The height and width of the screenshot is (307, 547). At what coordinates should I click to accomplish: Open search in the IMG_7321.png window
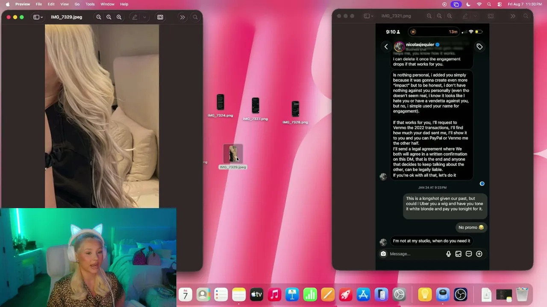point(526,16)
